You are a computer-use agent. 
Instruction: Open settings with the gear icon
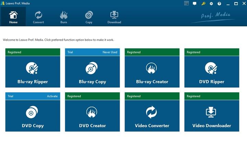(211, 3)
